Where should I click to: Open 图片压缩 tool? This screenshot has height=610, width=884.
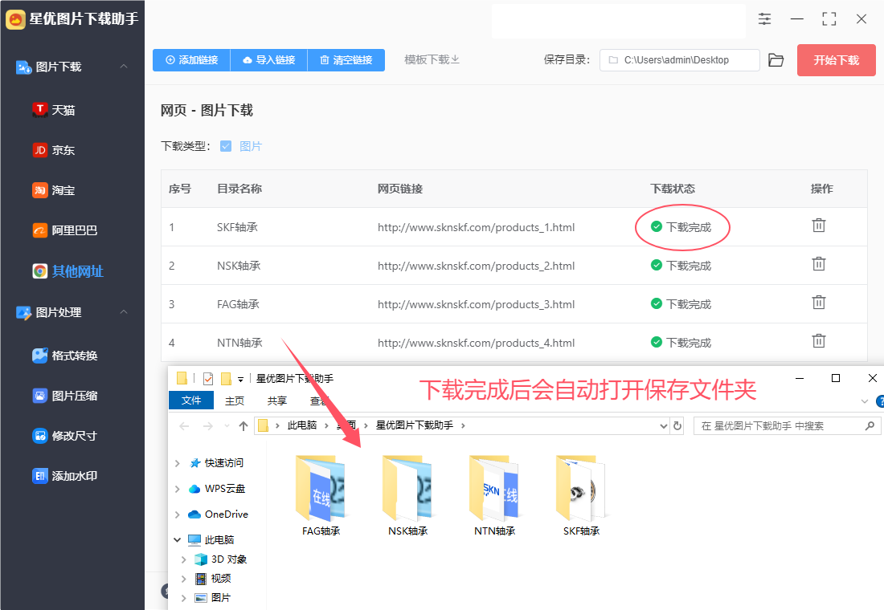pyautogui.click(x=65, y=396)
